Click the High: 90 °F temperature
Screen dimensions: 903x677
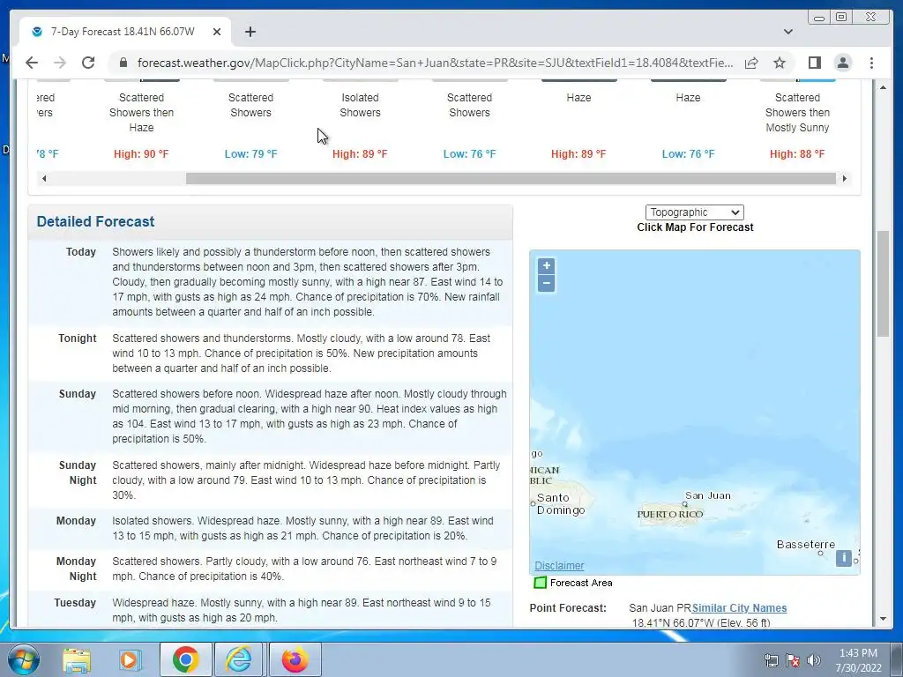click(141, 153)
